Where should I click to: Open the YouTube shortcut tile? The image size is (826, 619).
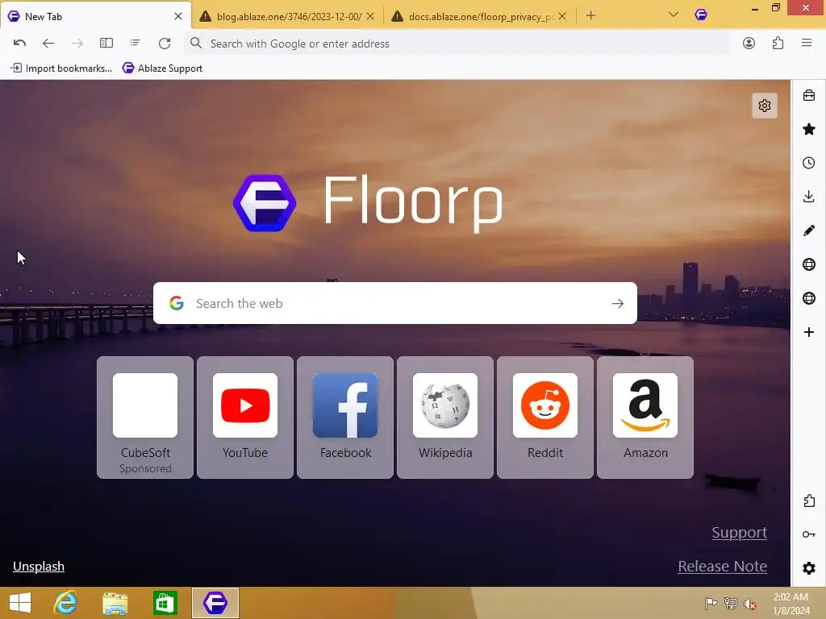(x=245, y=417)
